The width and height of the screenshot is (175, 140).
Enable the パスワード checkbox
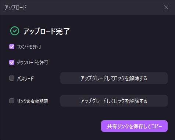click(12, 78)
